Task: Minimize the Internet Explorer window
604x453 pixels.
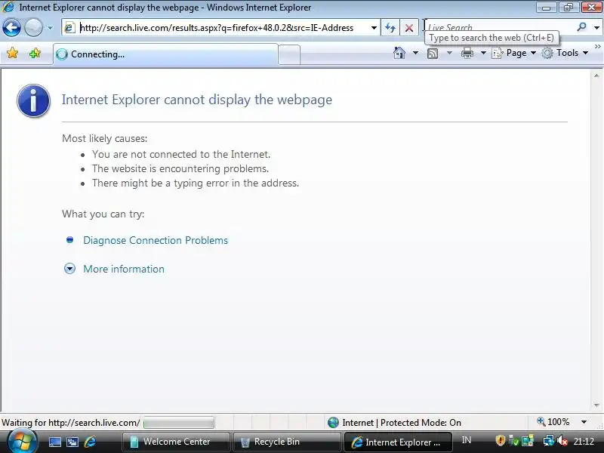Action: tap(546, 8)
